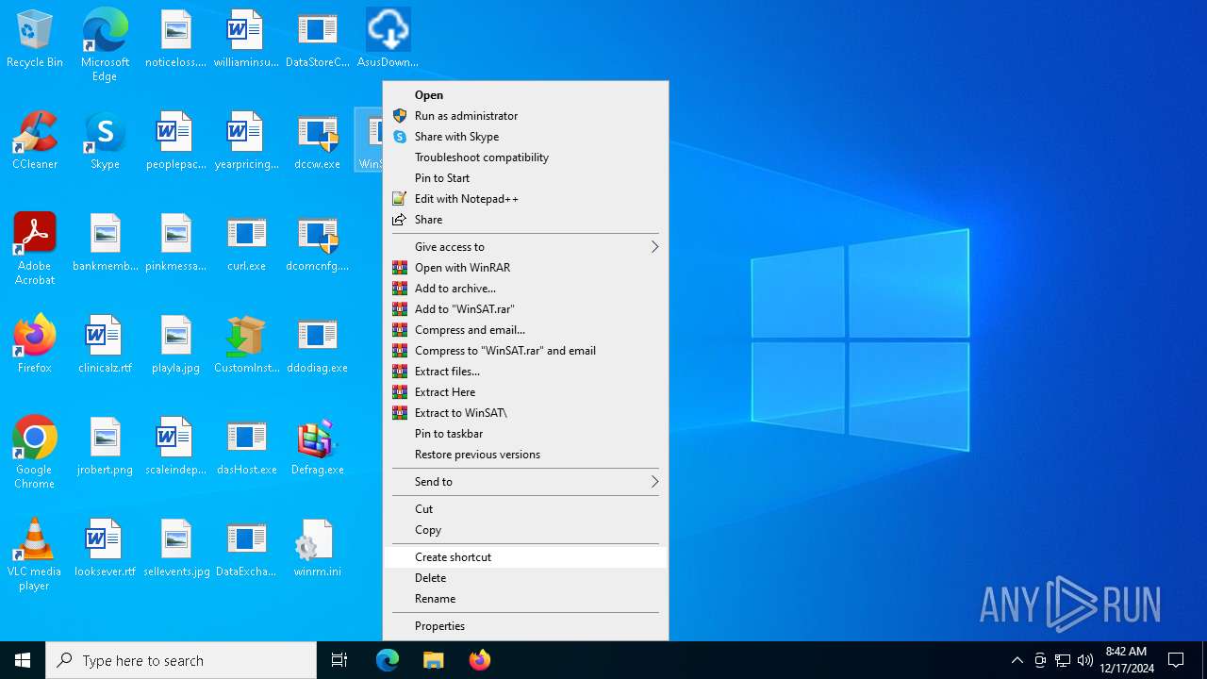Select the Firefox desktop shortcut
The image size is (1207, 679).
[35, 345]
